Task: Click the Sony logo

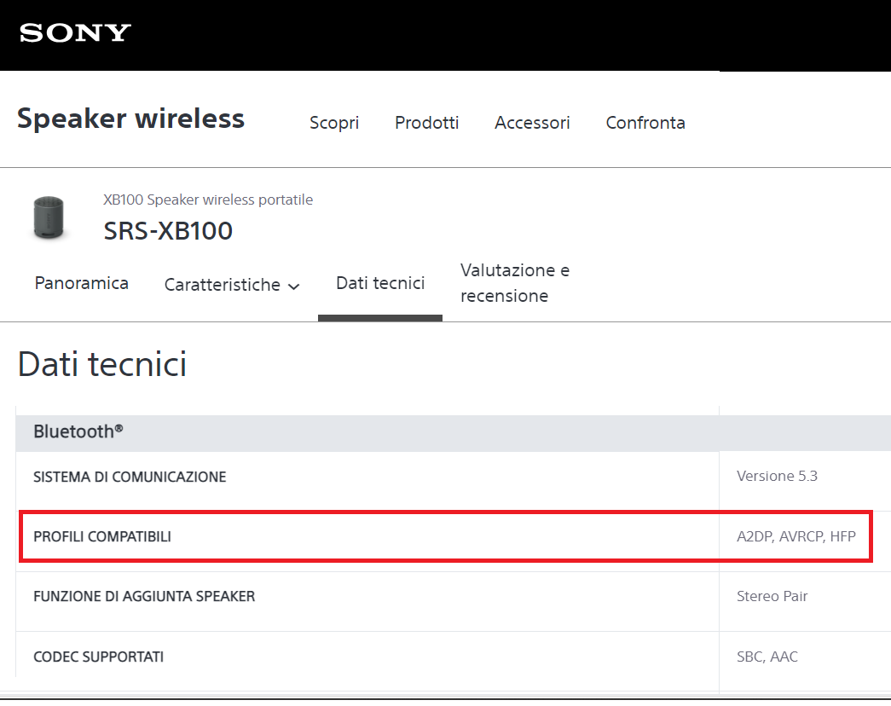Action: pyautogui.click(x=75, y=33)
